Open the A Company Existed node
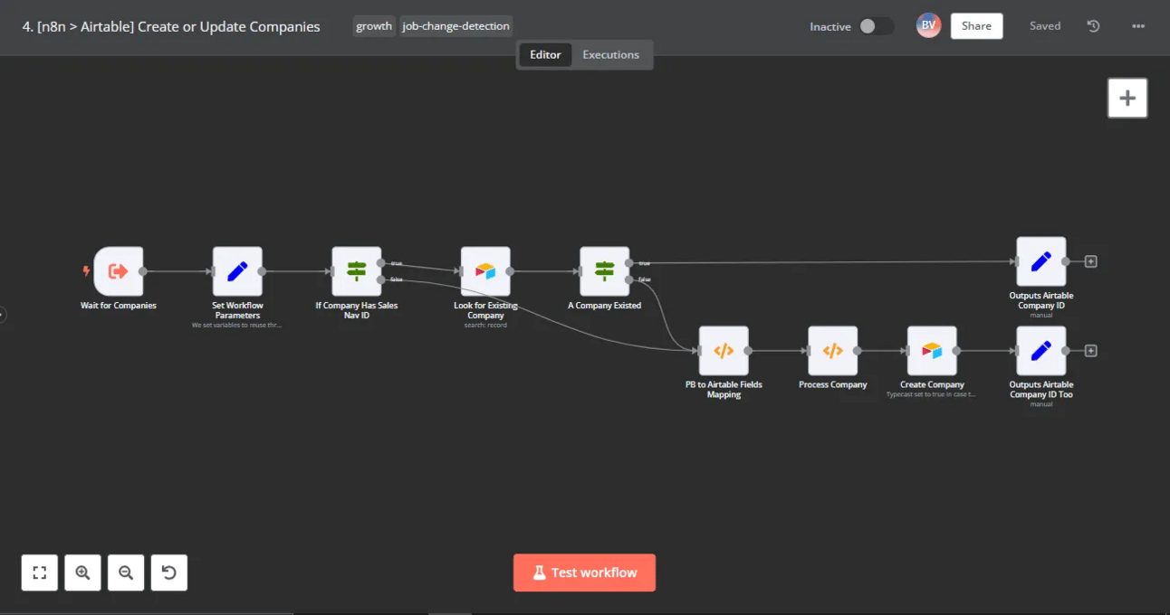The width and height of the screenshot is (1170, 615). 605,271
